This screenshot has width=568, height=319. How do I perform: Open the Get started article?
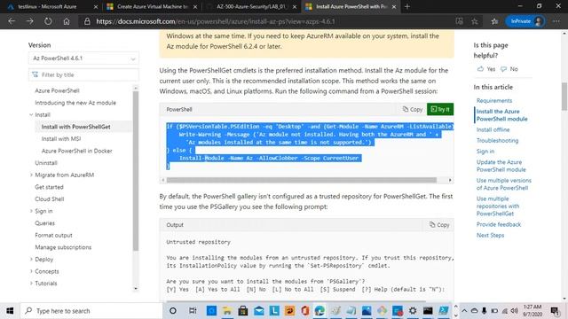49,187
